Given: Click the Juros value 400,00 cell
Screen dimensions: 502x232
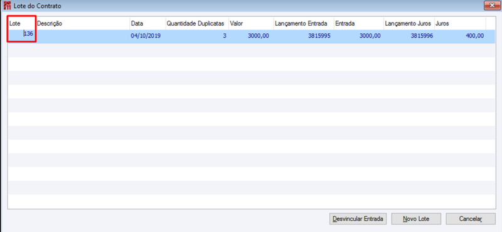Looking at the screenshot, I should [460, 36].
